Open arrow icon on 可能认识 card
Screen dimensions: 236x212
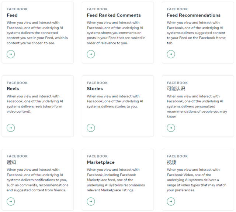[x=171, y=128]
